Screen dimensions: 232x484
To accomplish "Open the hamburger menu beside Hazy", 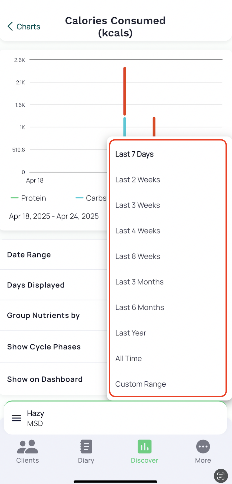I will click(16, 418).
